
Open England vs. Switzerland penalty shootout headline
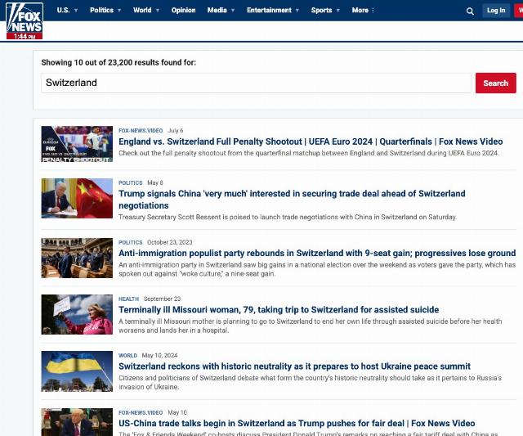311,142
